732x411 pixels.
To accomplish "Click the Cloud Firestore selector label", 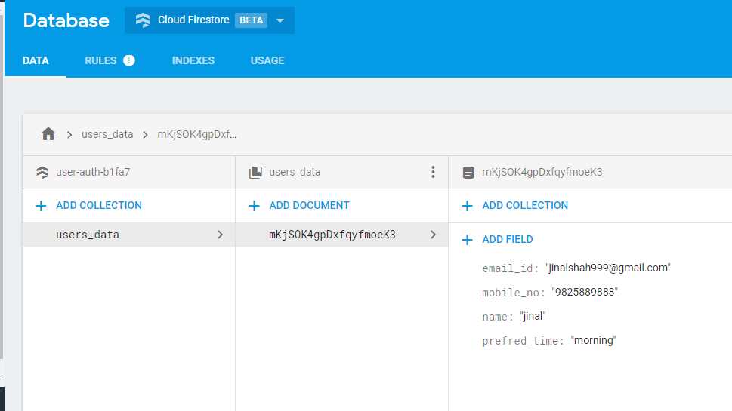I will pyautogui.click(x=193, y=20).
